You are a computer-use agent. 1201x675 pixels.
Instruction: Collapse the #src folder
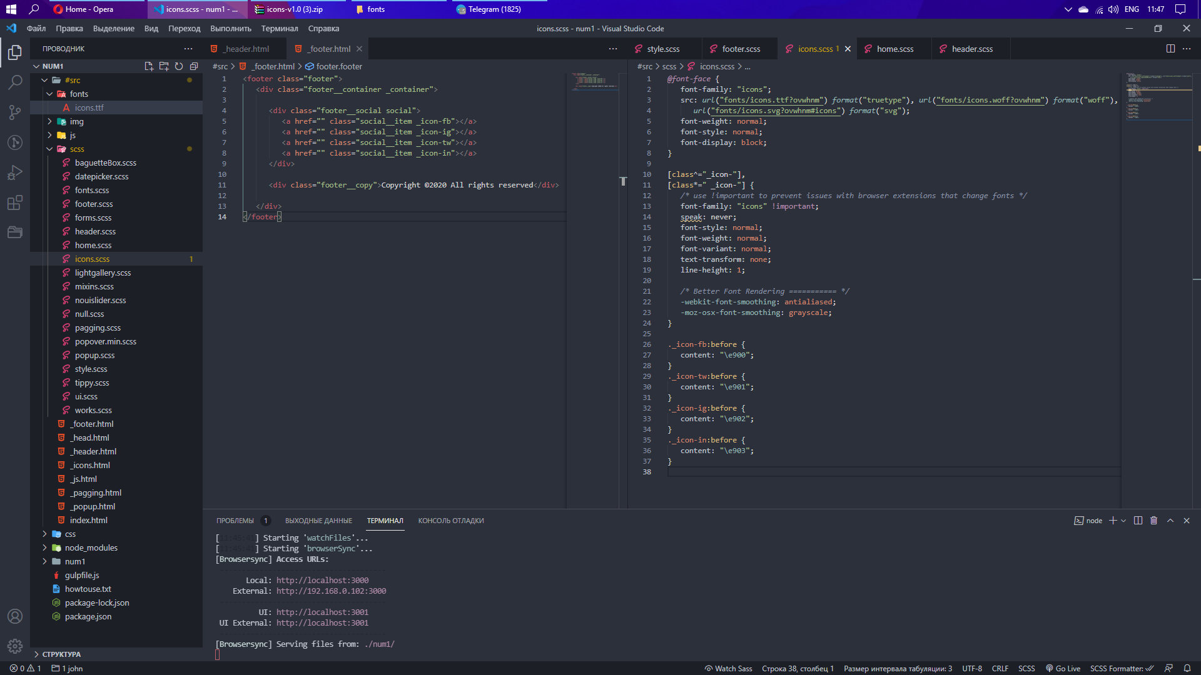(44, 80)
